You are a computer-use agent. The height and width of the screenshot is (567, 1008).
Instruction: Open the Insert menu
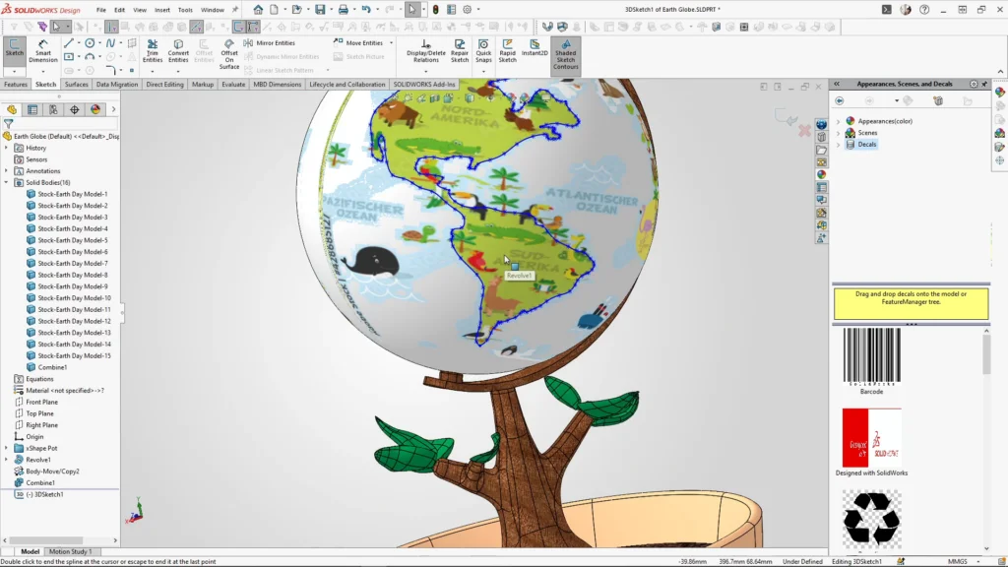162,10
